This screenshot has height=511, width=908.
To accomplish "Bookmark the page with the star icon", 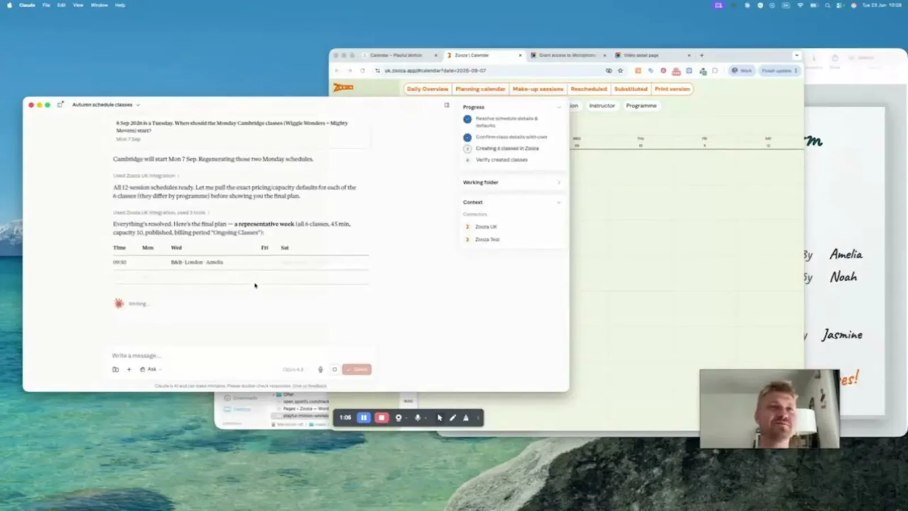I will [x=620, y=70].
